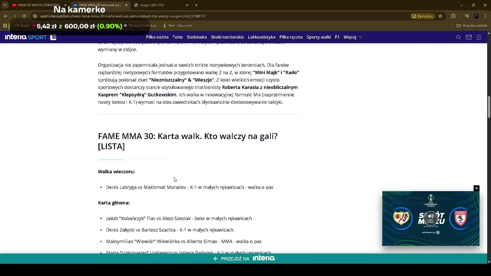Open the Chrome apps grid icon
Viewport: 491px width, 276px height.
pos(5,26)
